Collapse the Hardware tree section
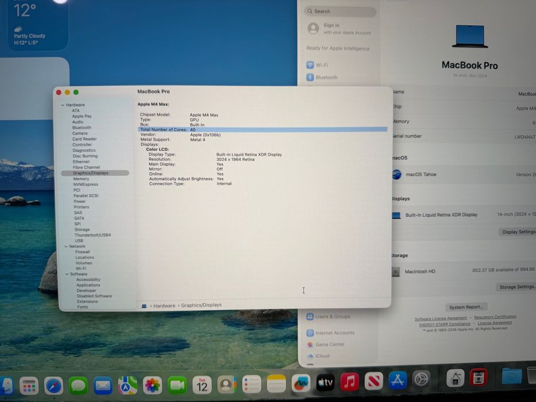This screenshot has height=402, width=536. 63,105
